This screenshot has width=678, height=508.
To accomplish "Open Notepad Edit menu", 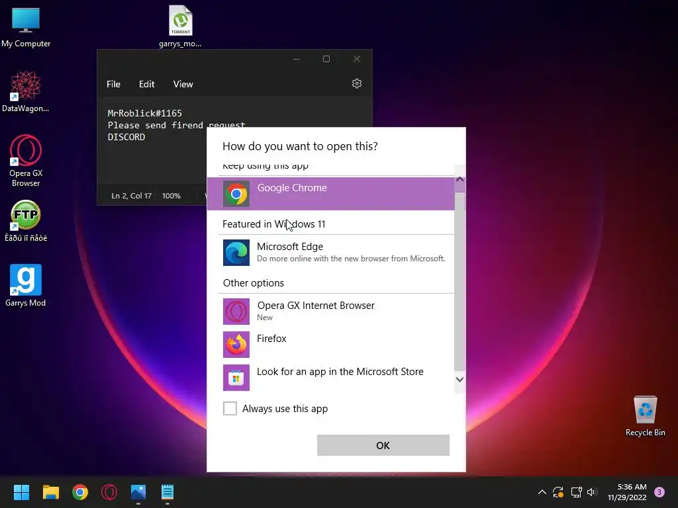I will click(146, 84).
